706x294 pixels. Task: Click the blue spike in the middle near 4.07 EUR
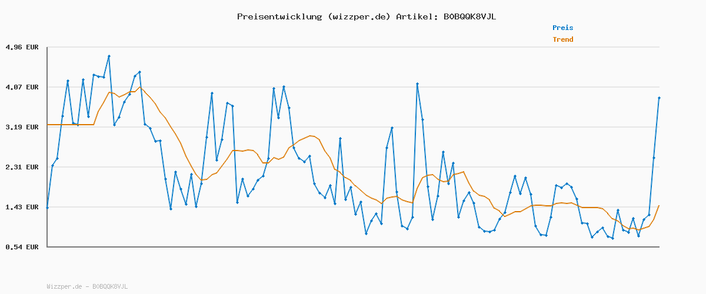417,83
